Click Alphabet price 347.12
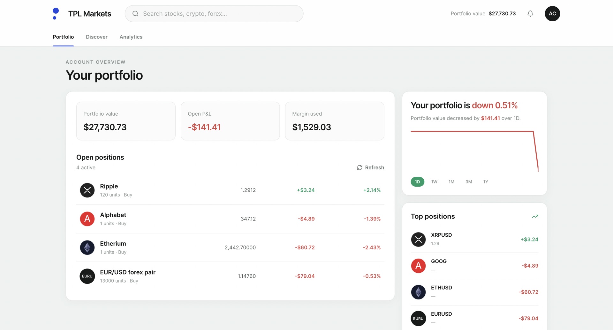This screenshot has width=613, height=330. [248, 219]
